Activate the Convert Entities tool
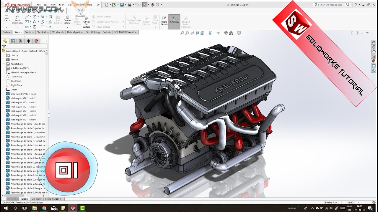Image resolution: width=378 pixels, height=212 pixels. click(68, 20)
